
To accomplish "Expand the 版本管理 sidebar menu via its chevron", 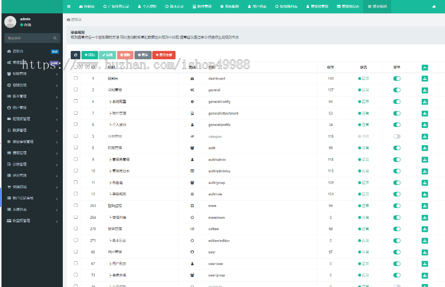I will [x=57, y=97].
